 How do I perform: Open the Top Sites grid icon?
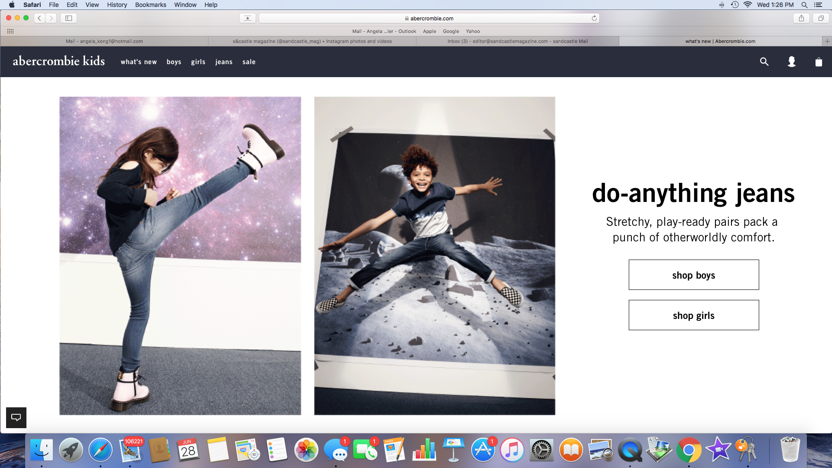coord(10,31)
